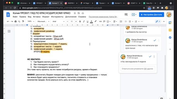
Task: Show document outline icon on the left margin
Action: click(9, 31)
